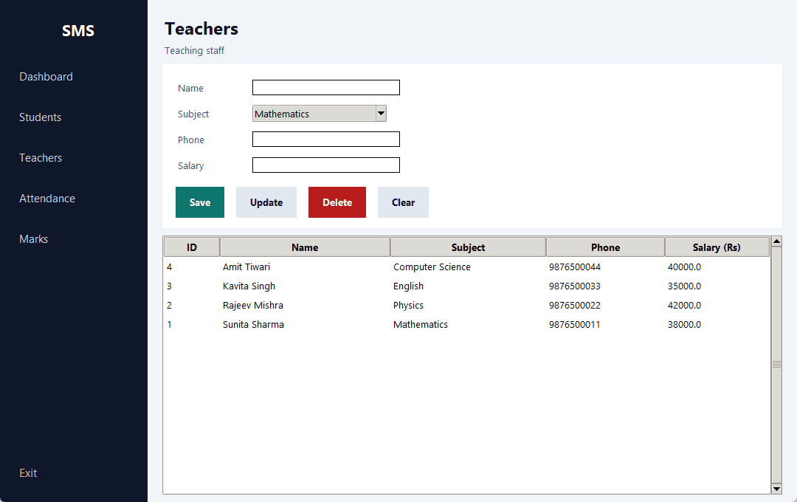Click the green Save button

(200, 202)
